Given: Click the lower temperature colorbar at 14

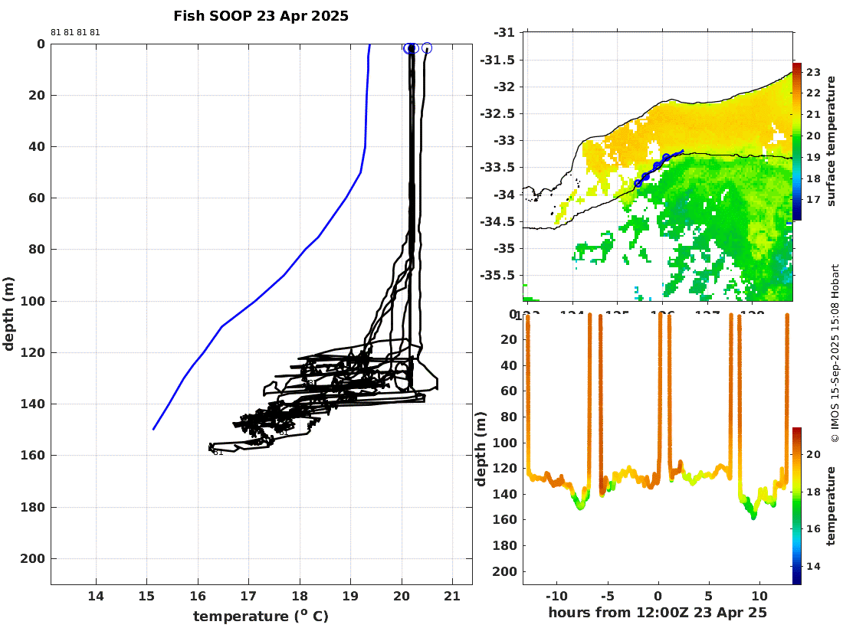Looking at the screenshot, I should [x=797, y=566].
